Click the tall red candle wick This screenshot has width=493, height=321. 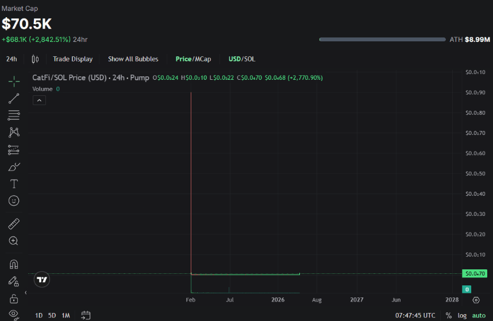pos(191,182)
